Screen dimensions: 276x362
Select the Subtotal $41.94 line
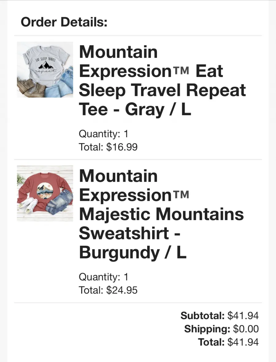point(219,315)
